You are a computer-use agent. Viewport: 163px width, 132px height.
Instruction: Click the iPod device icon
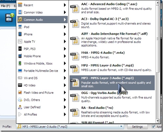[x=20, y=27]
